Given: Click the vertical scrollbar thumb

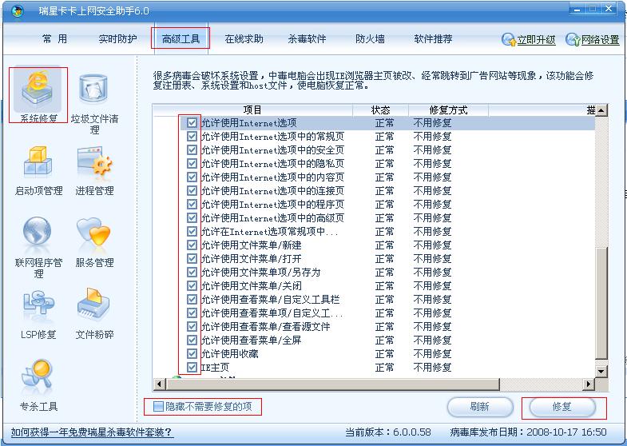Looking at the screenshot, I should click(x=601, y=303).
